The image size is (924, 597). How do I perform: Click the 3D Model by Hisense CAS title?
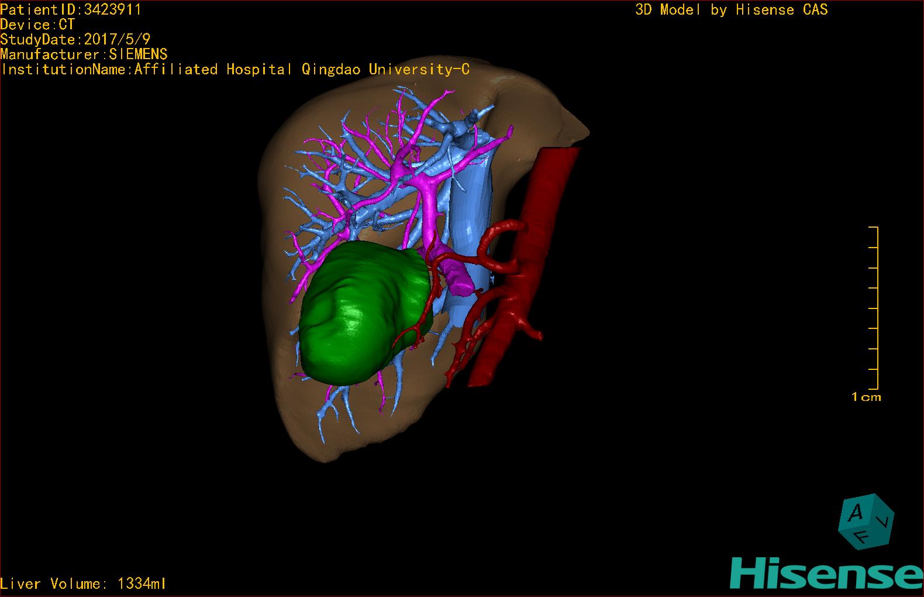(731, 9)
